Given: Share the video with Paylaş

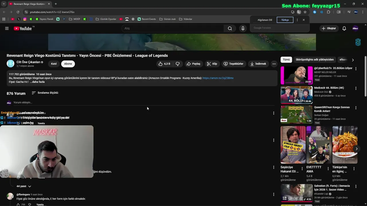Looking at the screenshot, I should click(194, 64).
